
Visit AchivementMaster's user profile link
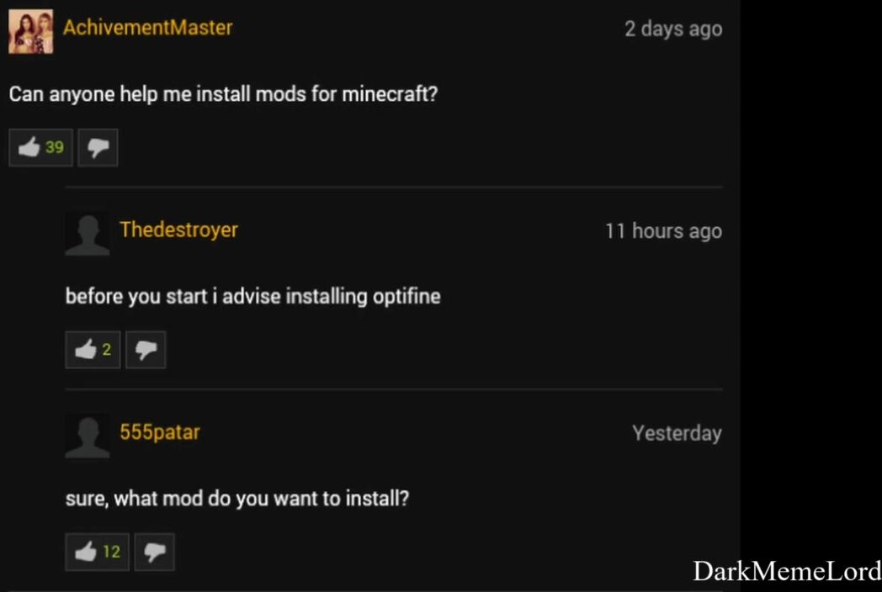pyautogui.click(x=148, y=28)
